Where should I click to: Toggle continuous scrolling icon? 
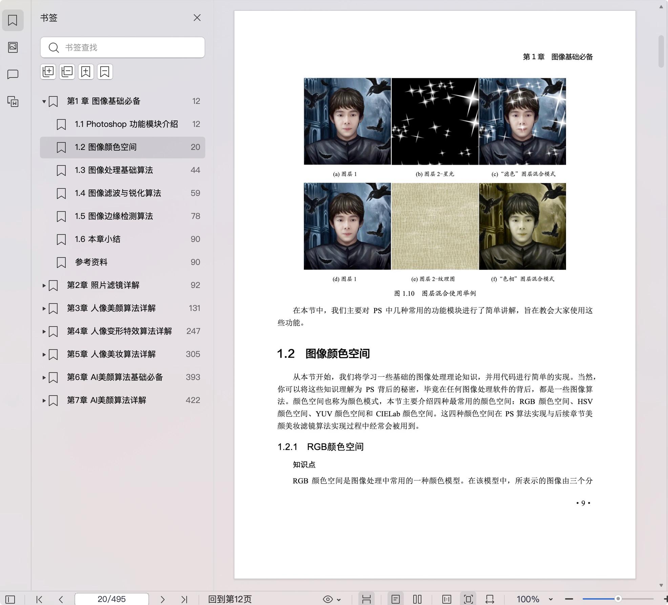(366, 599)
